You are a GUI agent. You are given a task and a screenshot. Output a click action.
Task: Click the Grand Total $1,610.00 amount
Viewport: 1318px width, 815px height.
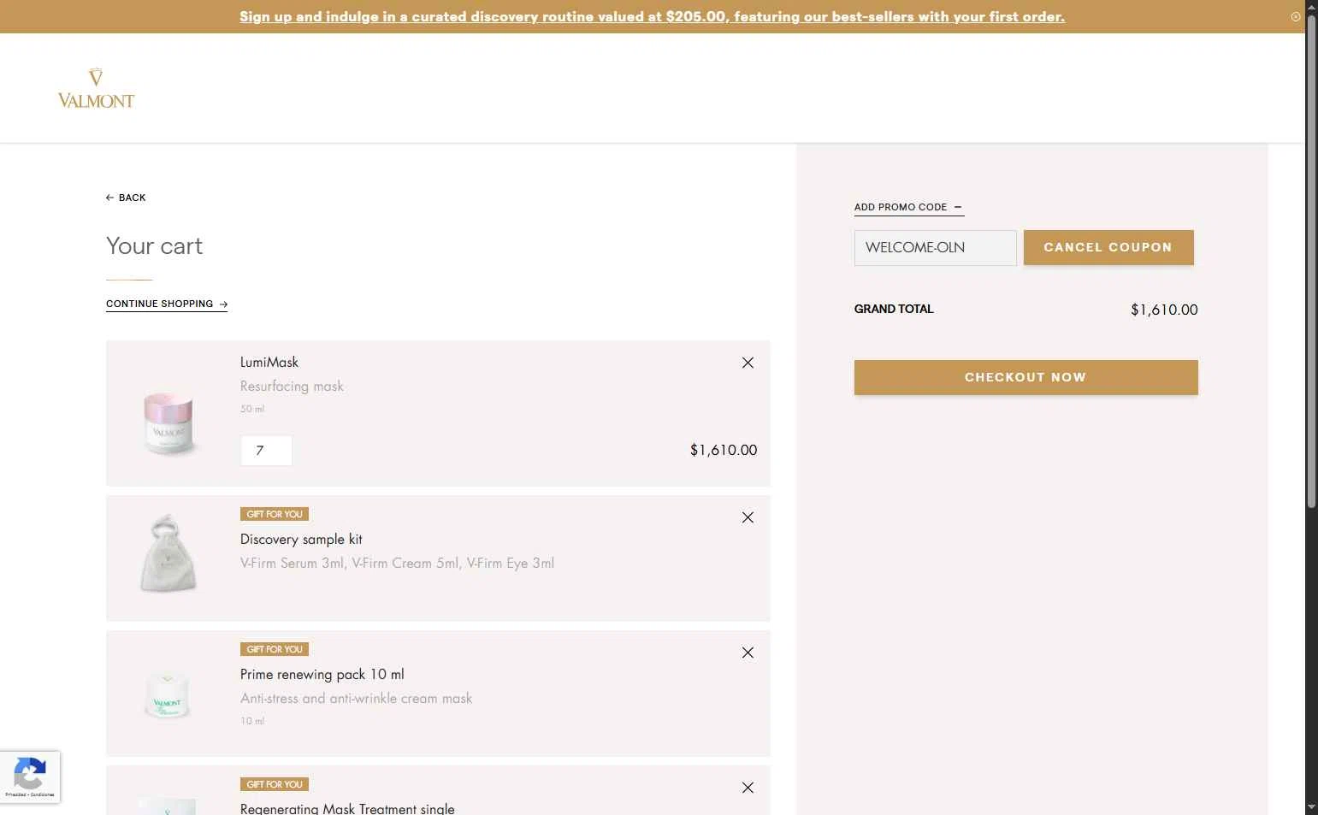pos(1164,310)
